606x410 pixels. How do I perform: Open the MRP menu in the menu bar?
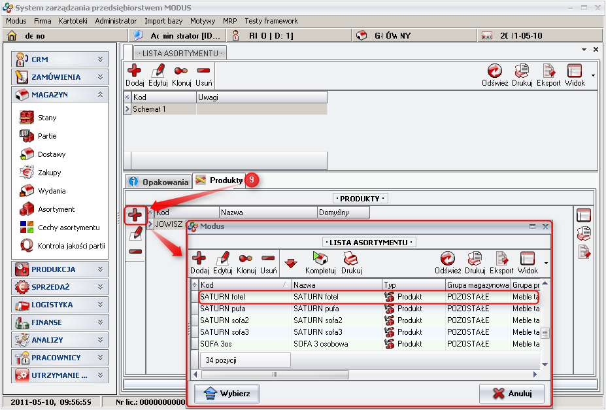coord(230,21)
